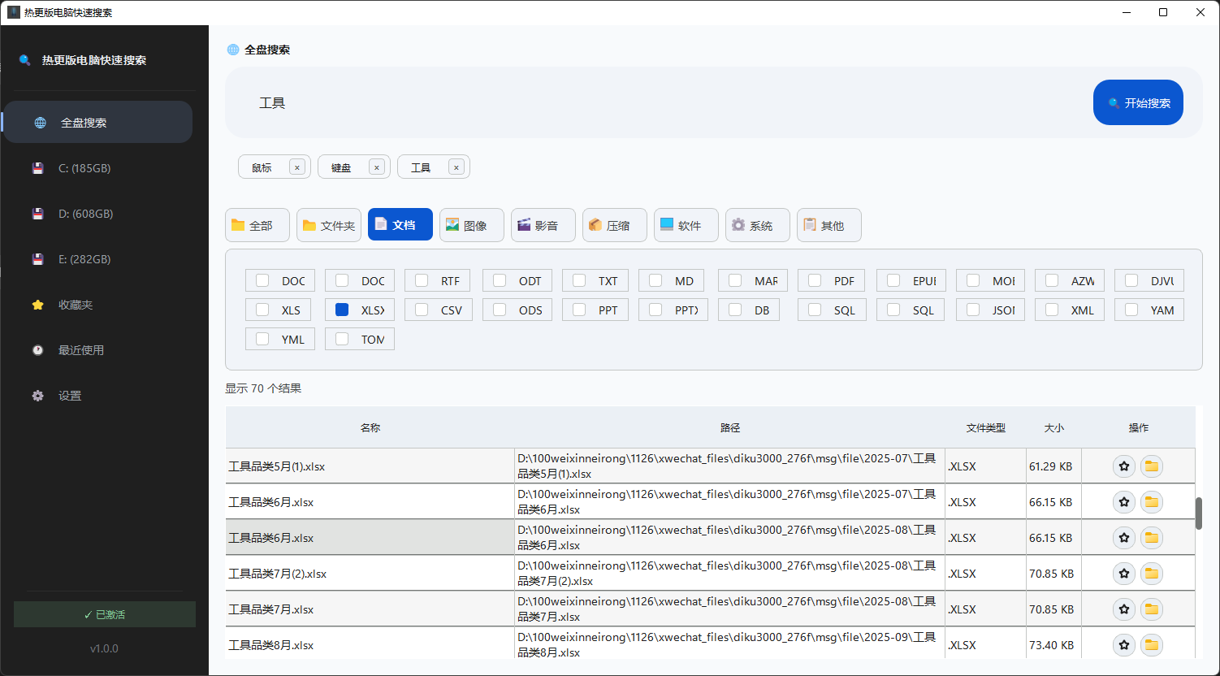The image size is (1220, 676).
Task: Open folder location of 工具品类7月(2).xlsx
Action: click(x=1151, y=574)
